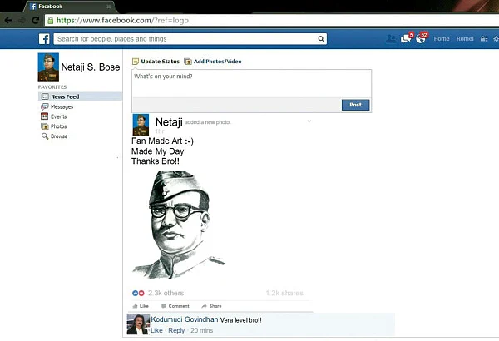The image size is (499, 341).
Task: Click the Share button on the post
Action: click(x=211, y=306)
